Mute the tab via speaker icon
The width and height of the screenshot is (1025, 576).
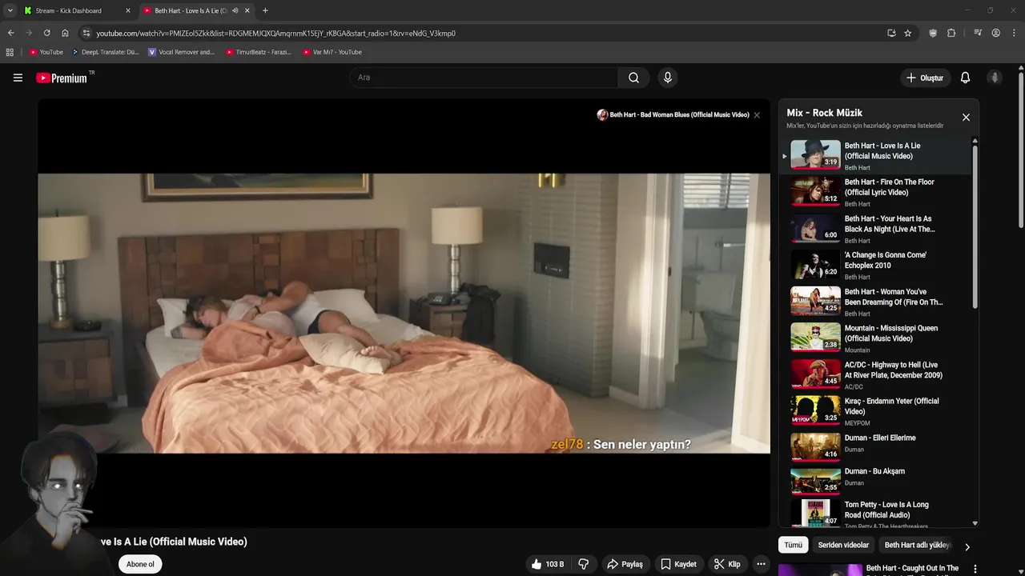235,10
